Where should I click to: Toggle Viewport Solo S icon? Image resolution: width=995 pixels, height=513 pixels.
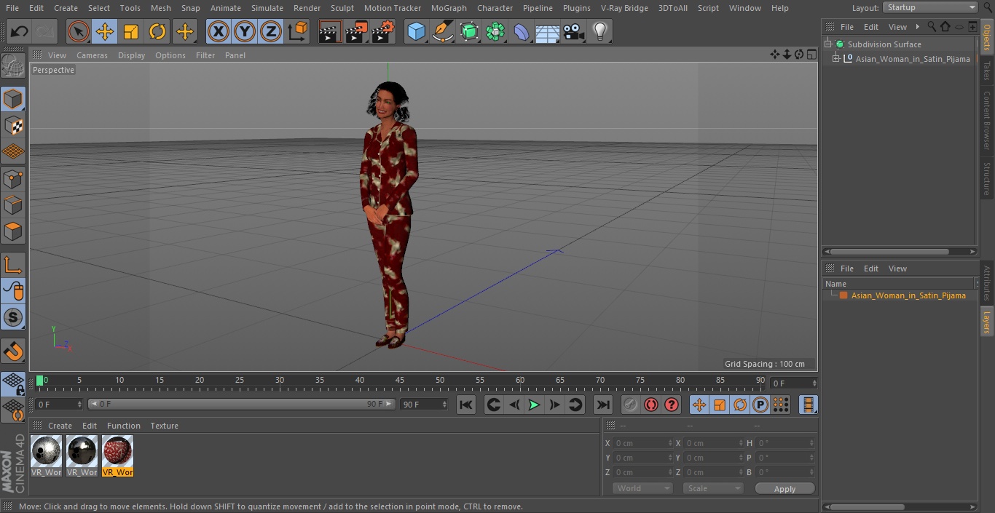[x=13, y=317]
